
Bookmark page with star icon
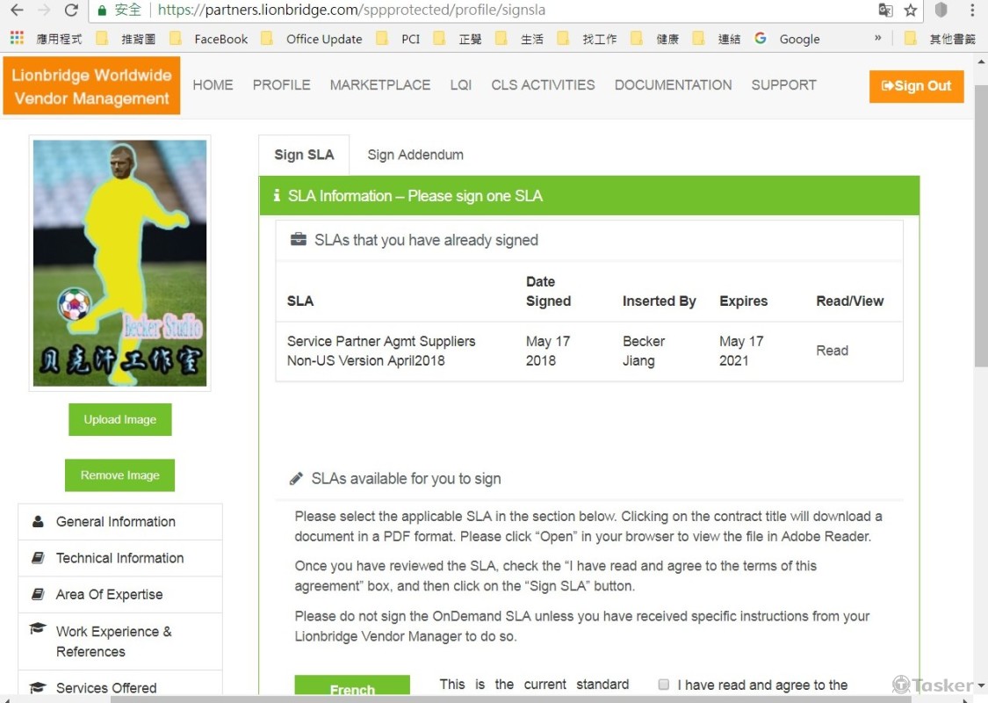[911, 11]
